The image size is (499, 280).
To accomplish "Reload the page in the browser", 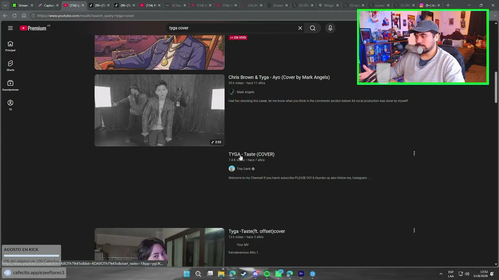I will pos(14,16).
